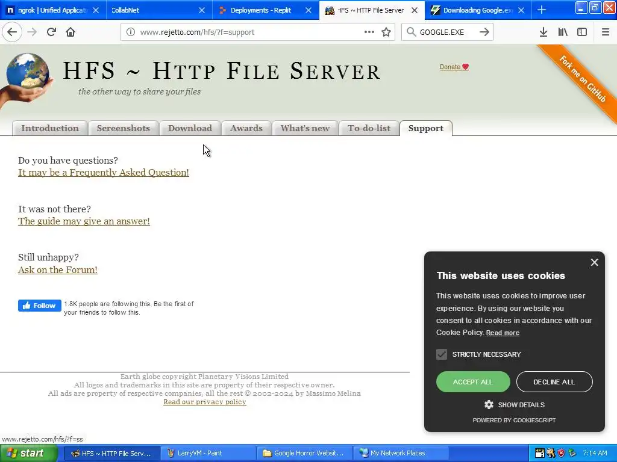Click Powered by CookieScript text
The width and height of the screenshot is (617, 462).
point(514,420)
